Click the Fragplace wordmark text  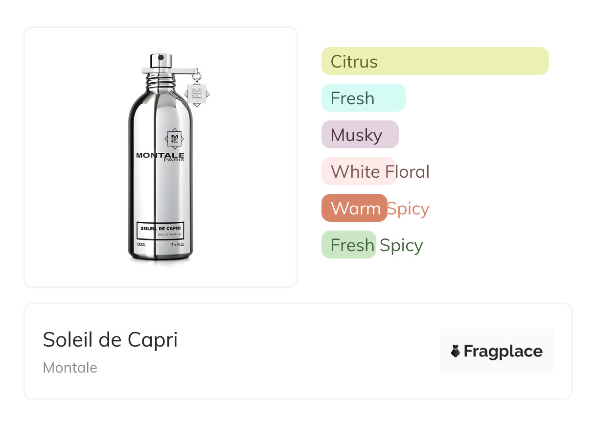coord(503,351)
